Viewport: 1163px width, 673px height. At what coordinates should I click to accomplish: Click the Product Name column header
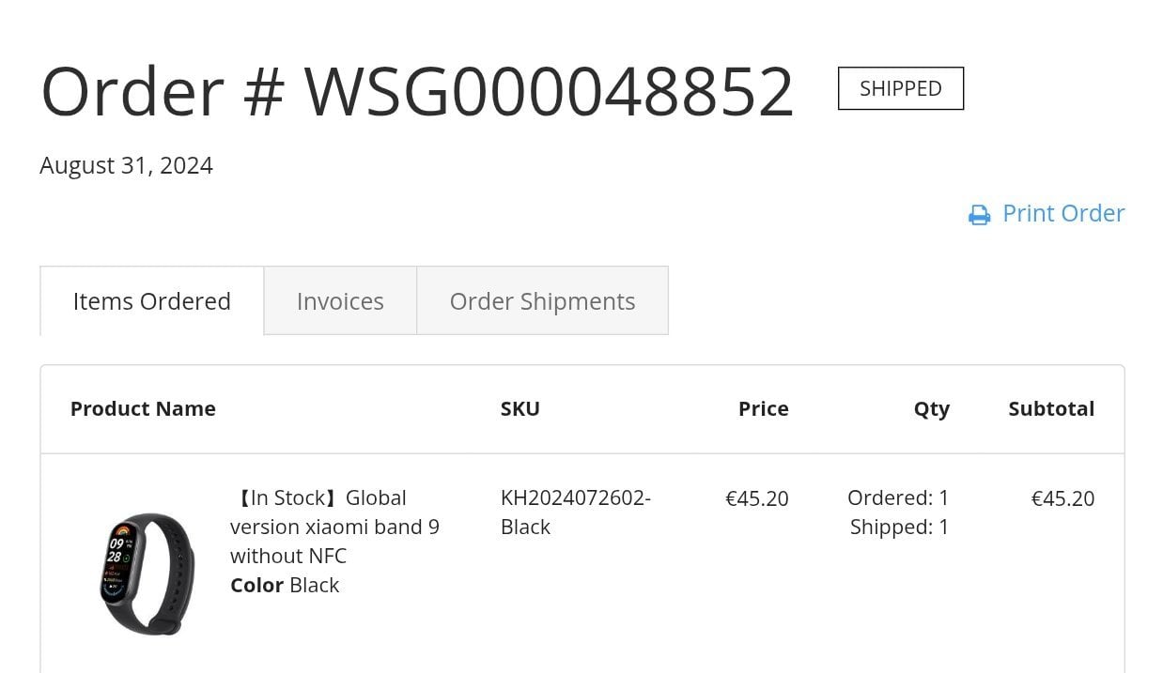point(143,408)
